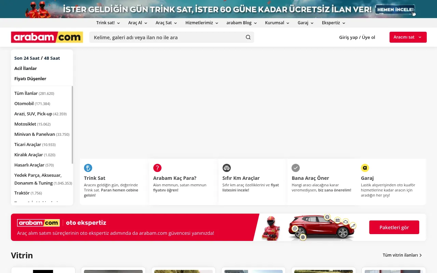Click the Arabam Kaç Para question icon
Screen dimensions: 437x273
point(157,168)
